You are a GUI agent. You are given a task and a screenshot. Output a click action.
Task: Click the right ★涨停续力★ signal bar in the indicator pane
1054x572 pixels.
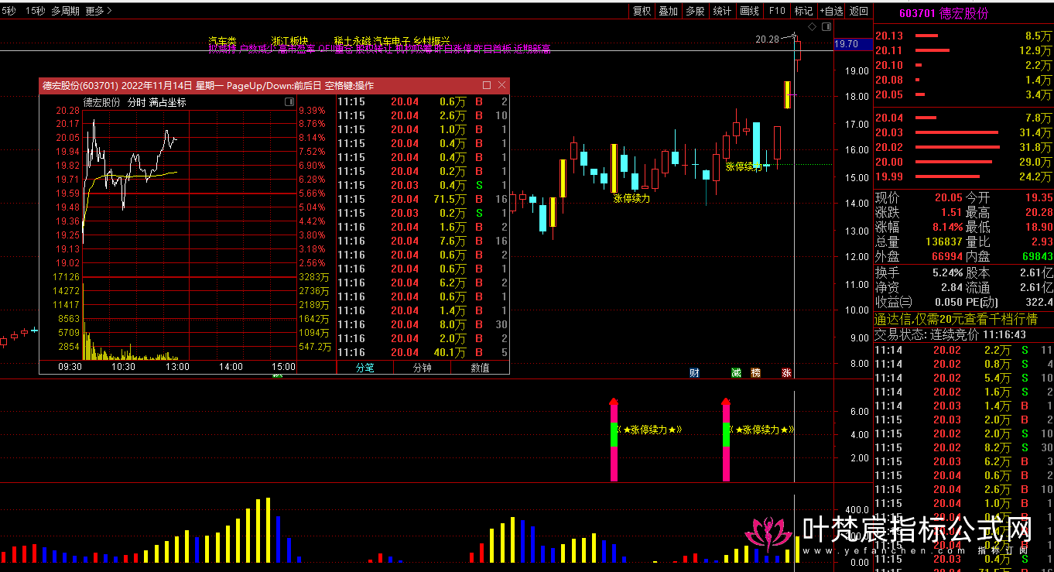pos(726,440)
